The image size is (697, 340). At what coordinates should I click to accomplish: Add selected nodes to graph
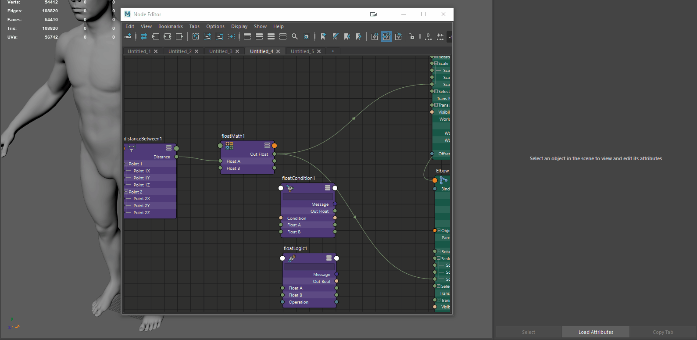tap(207, 36)
